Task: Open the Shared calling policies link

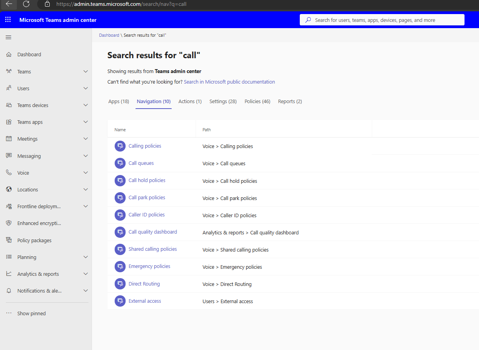Action: [153, 249]
